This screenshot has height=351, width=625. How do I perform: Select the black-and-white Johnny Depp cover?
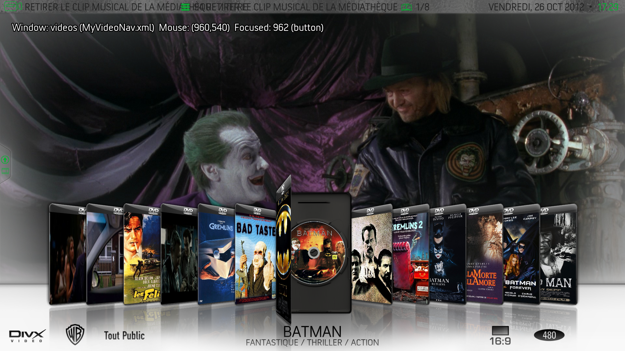[x=559, y=254]
